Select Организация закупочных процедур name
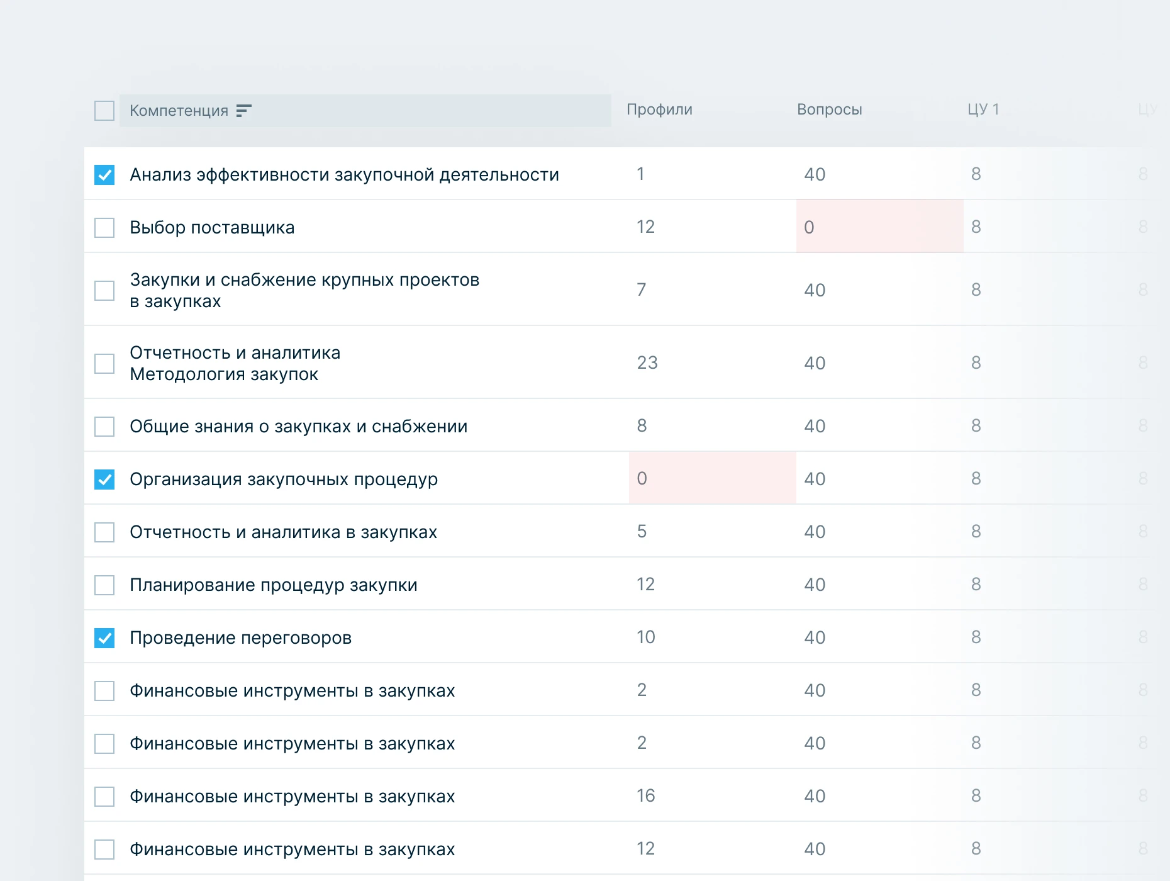The height and width of the screenshot is (881, 1170). point(284,480)
